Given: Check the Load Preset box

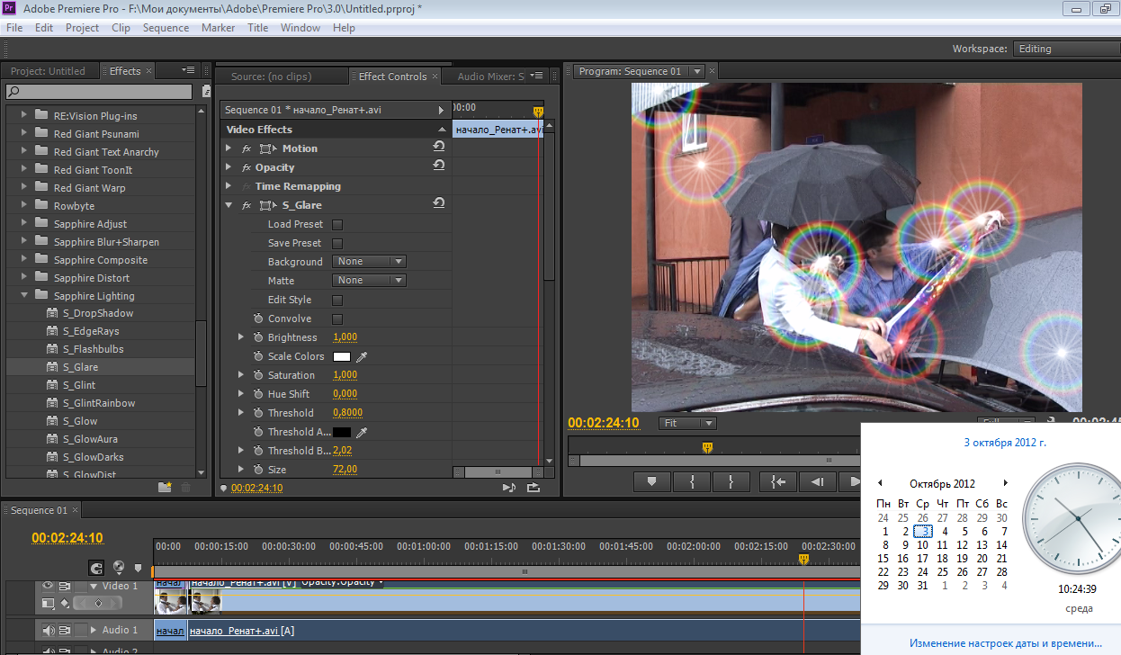Looking at the screenshot, I should 337,224.
